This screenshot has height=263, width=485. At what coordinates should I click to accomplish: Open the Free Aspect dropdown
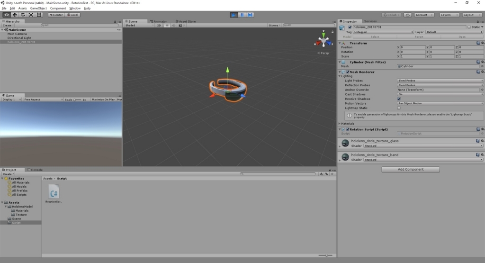43,100
